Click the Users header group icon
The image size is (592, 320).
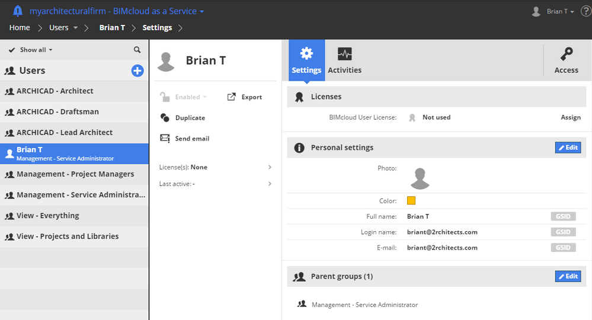(10, 71)
